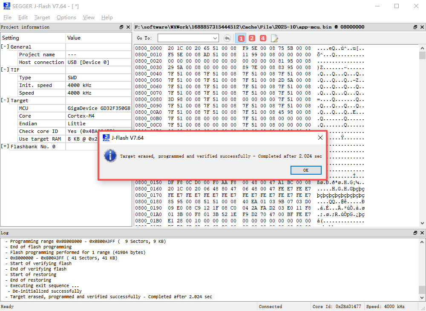Click the blue information icon in dialog

coord(110,156)
